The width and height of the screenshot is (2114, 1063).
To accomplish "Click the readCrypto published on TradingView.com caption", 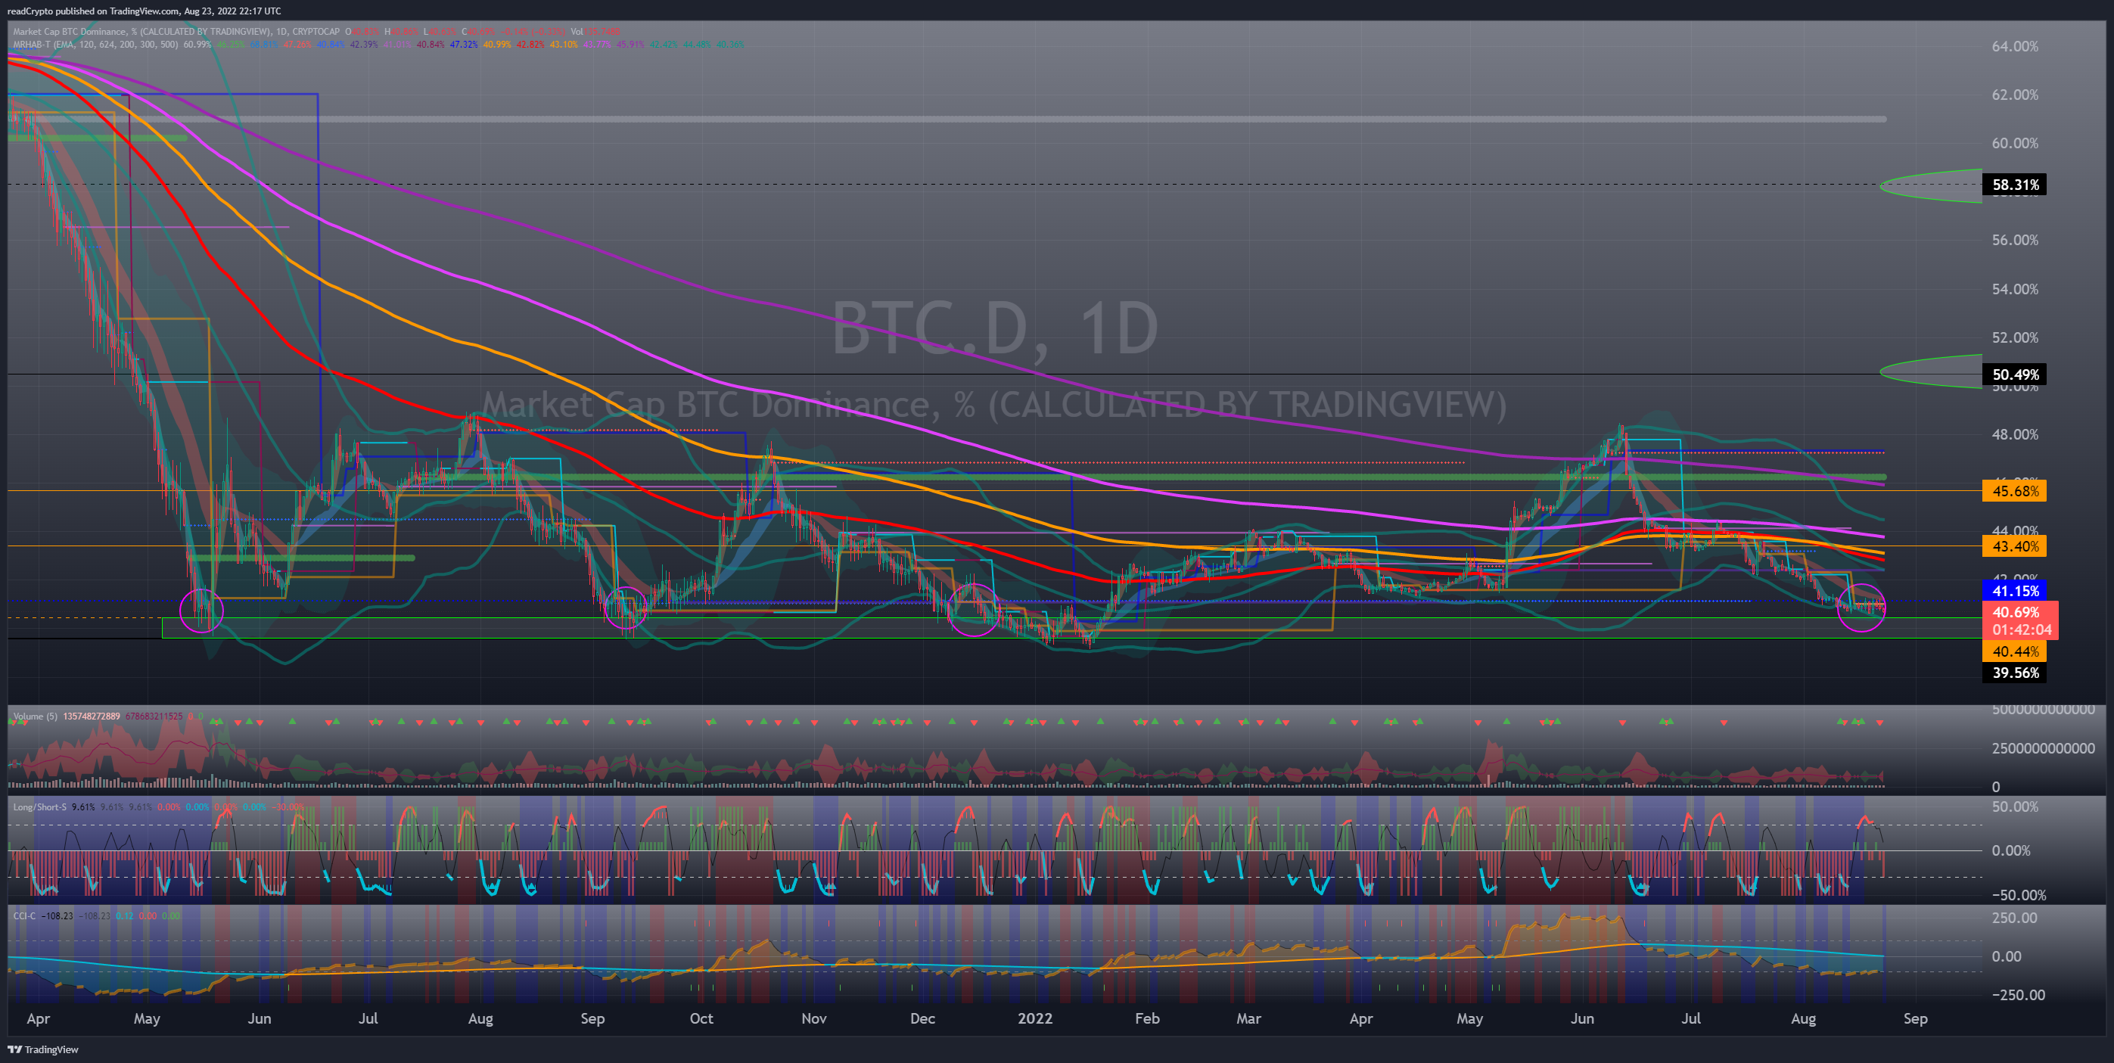I will click(144, 11).
